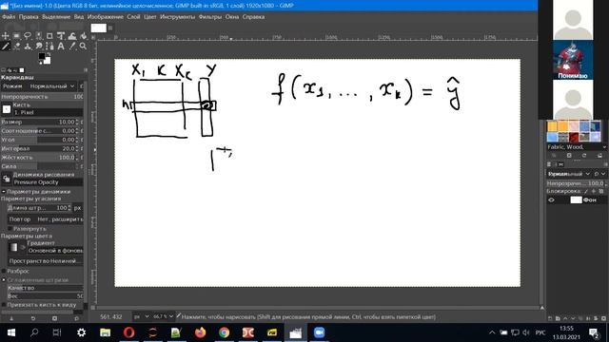
Task: Adjust the Размер brush size slider
Action: [38, 122]
